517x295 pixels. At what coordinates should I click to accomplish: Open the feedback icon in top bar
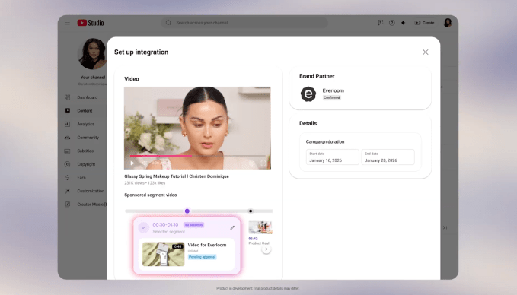[381, 23]
